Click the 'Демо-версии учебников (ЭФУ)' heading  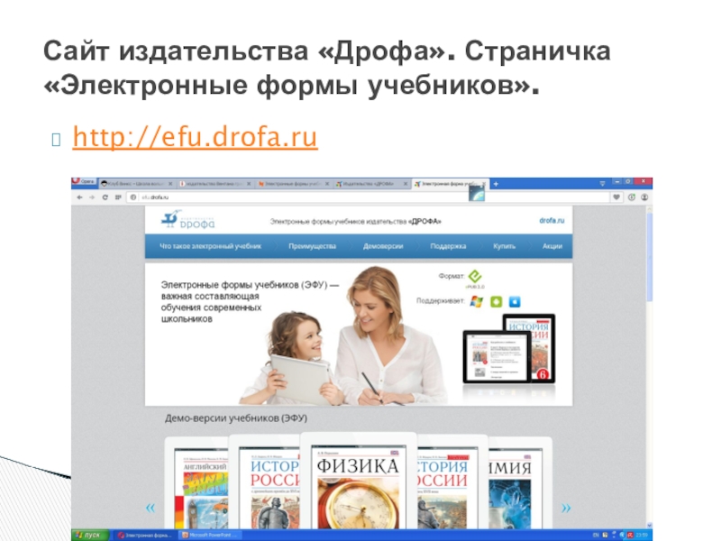click(236, 418)
